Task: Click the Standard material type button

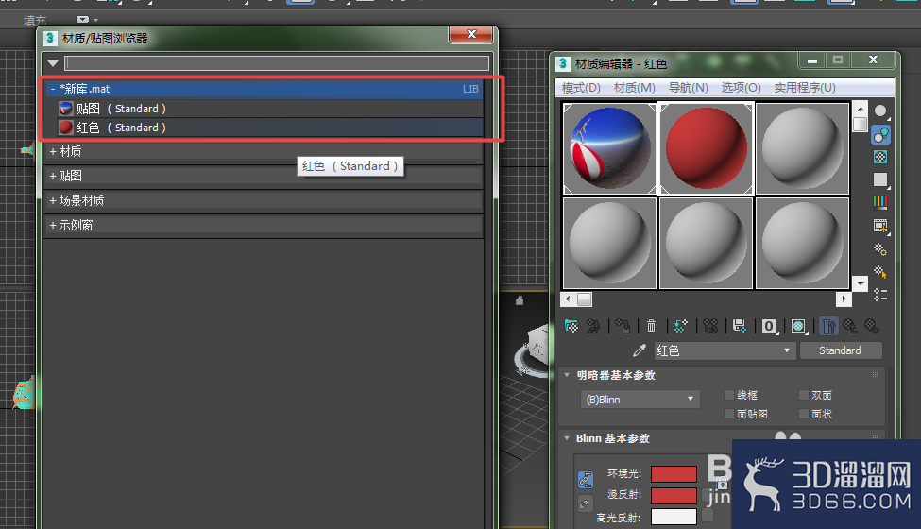Action: 840,350
